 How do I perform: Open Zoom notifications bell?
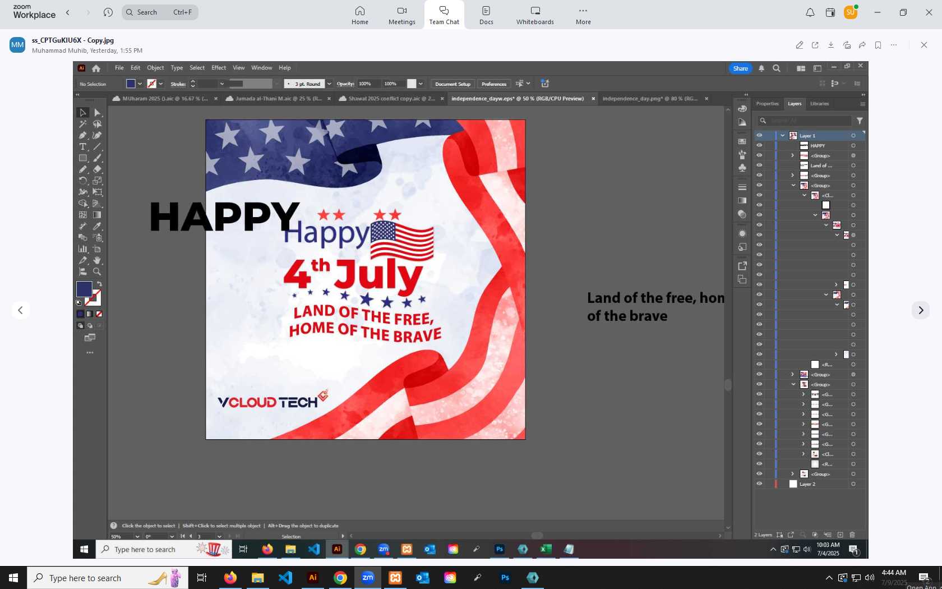coord(810,12)
